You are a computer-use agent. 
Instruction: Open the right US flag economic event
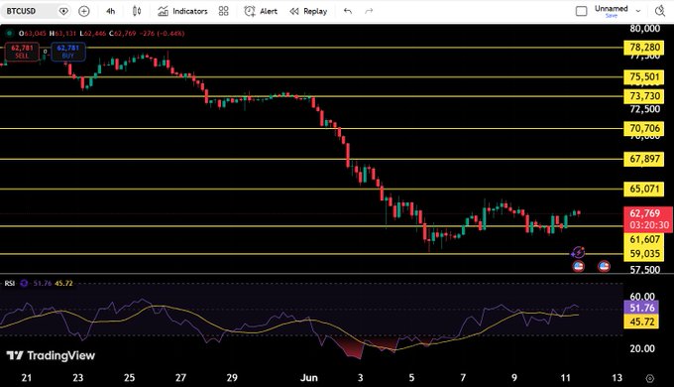(x=604, y=267)
